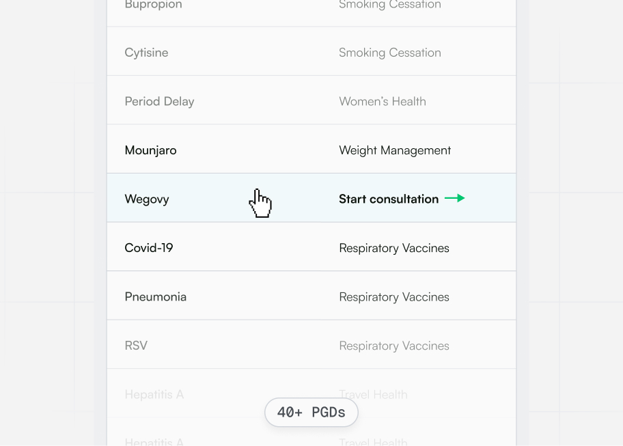The height and width of the screenshot is (446, 623).
Task: Select the Smoking Cessation category beside Cytisine
Action: pos(390,53)
